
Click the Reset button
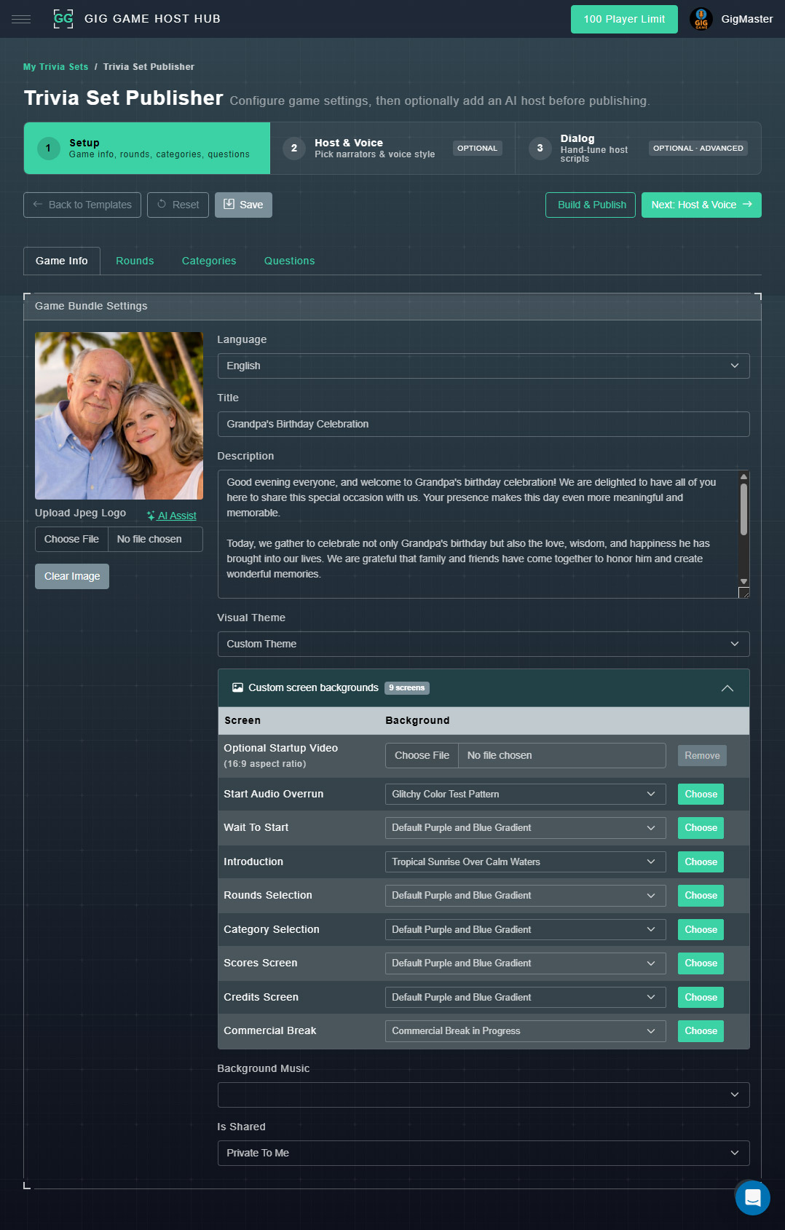pyautogui.click(x=178, y=205)
